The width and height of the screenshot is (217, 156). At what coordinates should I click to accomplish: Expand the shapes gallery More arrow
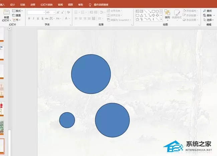(161, 19)
